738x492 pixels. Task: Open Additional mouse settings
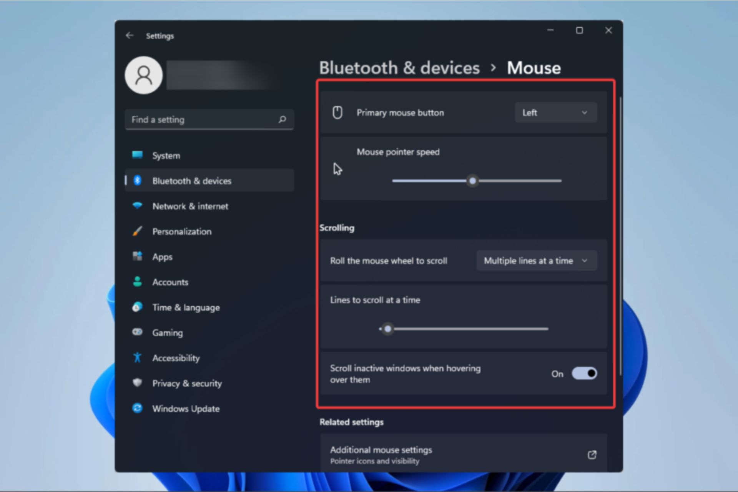464,453
